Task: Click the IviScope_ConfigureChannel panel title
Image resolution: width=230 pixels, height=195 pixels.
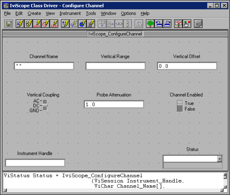Action: tap(115, 34)
